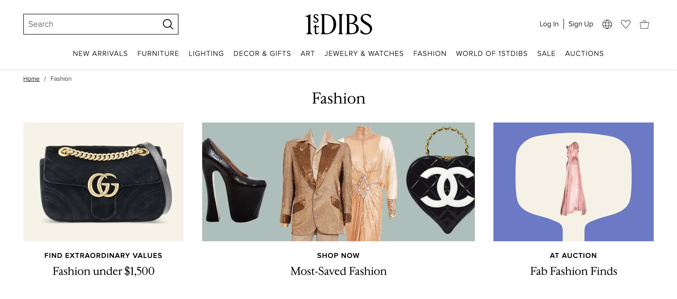Open the Gucci handbag thumbnail

[x=103, y=182]
